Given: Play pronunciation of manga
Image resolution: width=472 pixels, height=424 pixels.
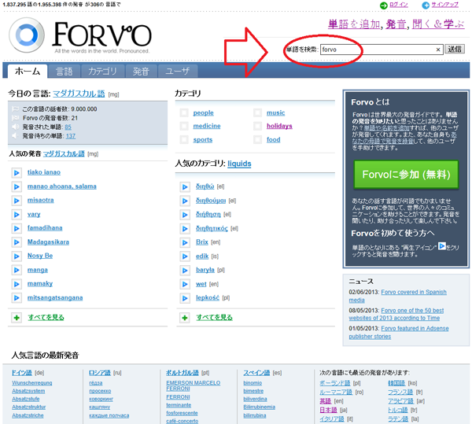Looking at the screenshot, I should [x=17, y=271].
